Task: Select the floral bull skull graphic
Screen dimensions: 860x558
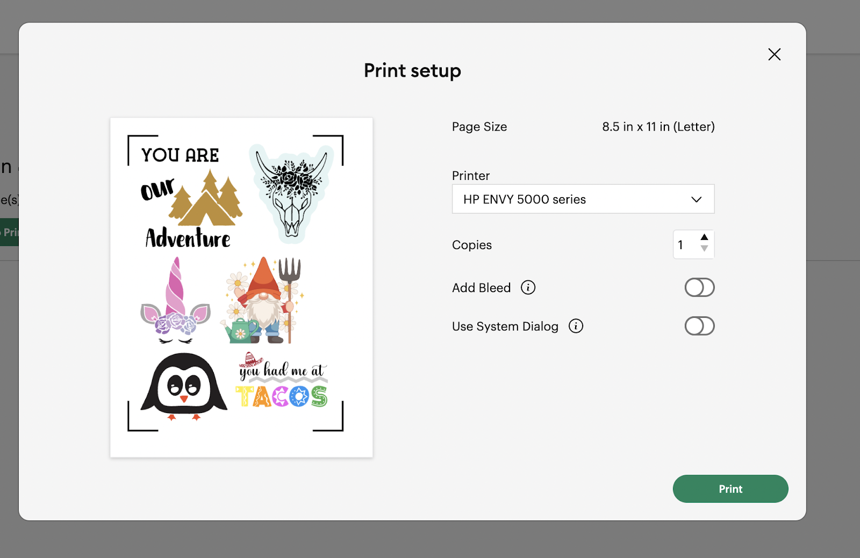Action: (x=291, y=193)
